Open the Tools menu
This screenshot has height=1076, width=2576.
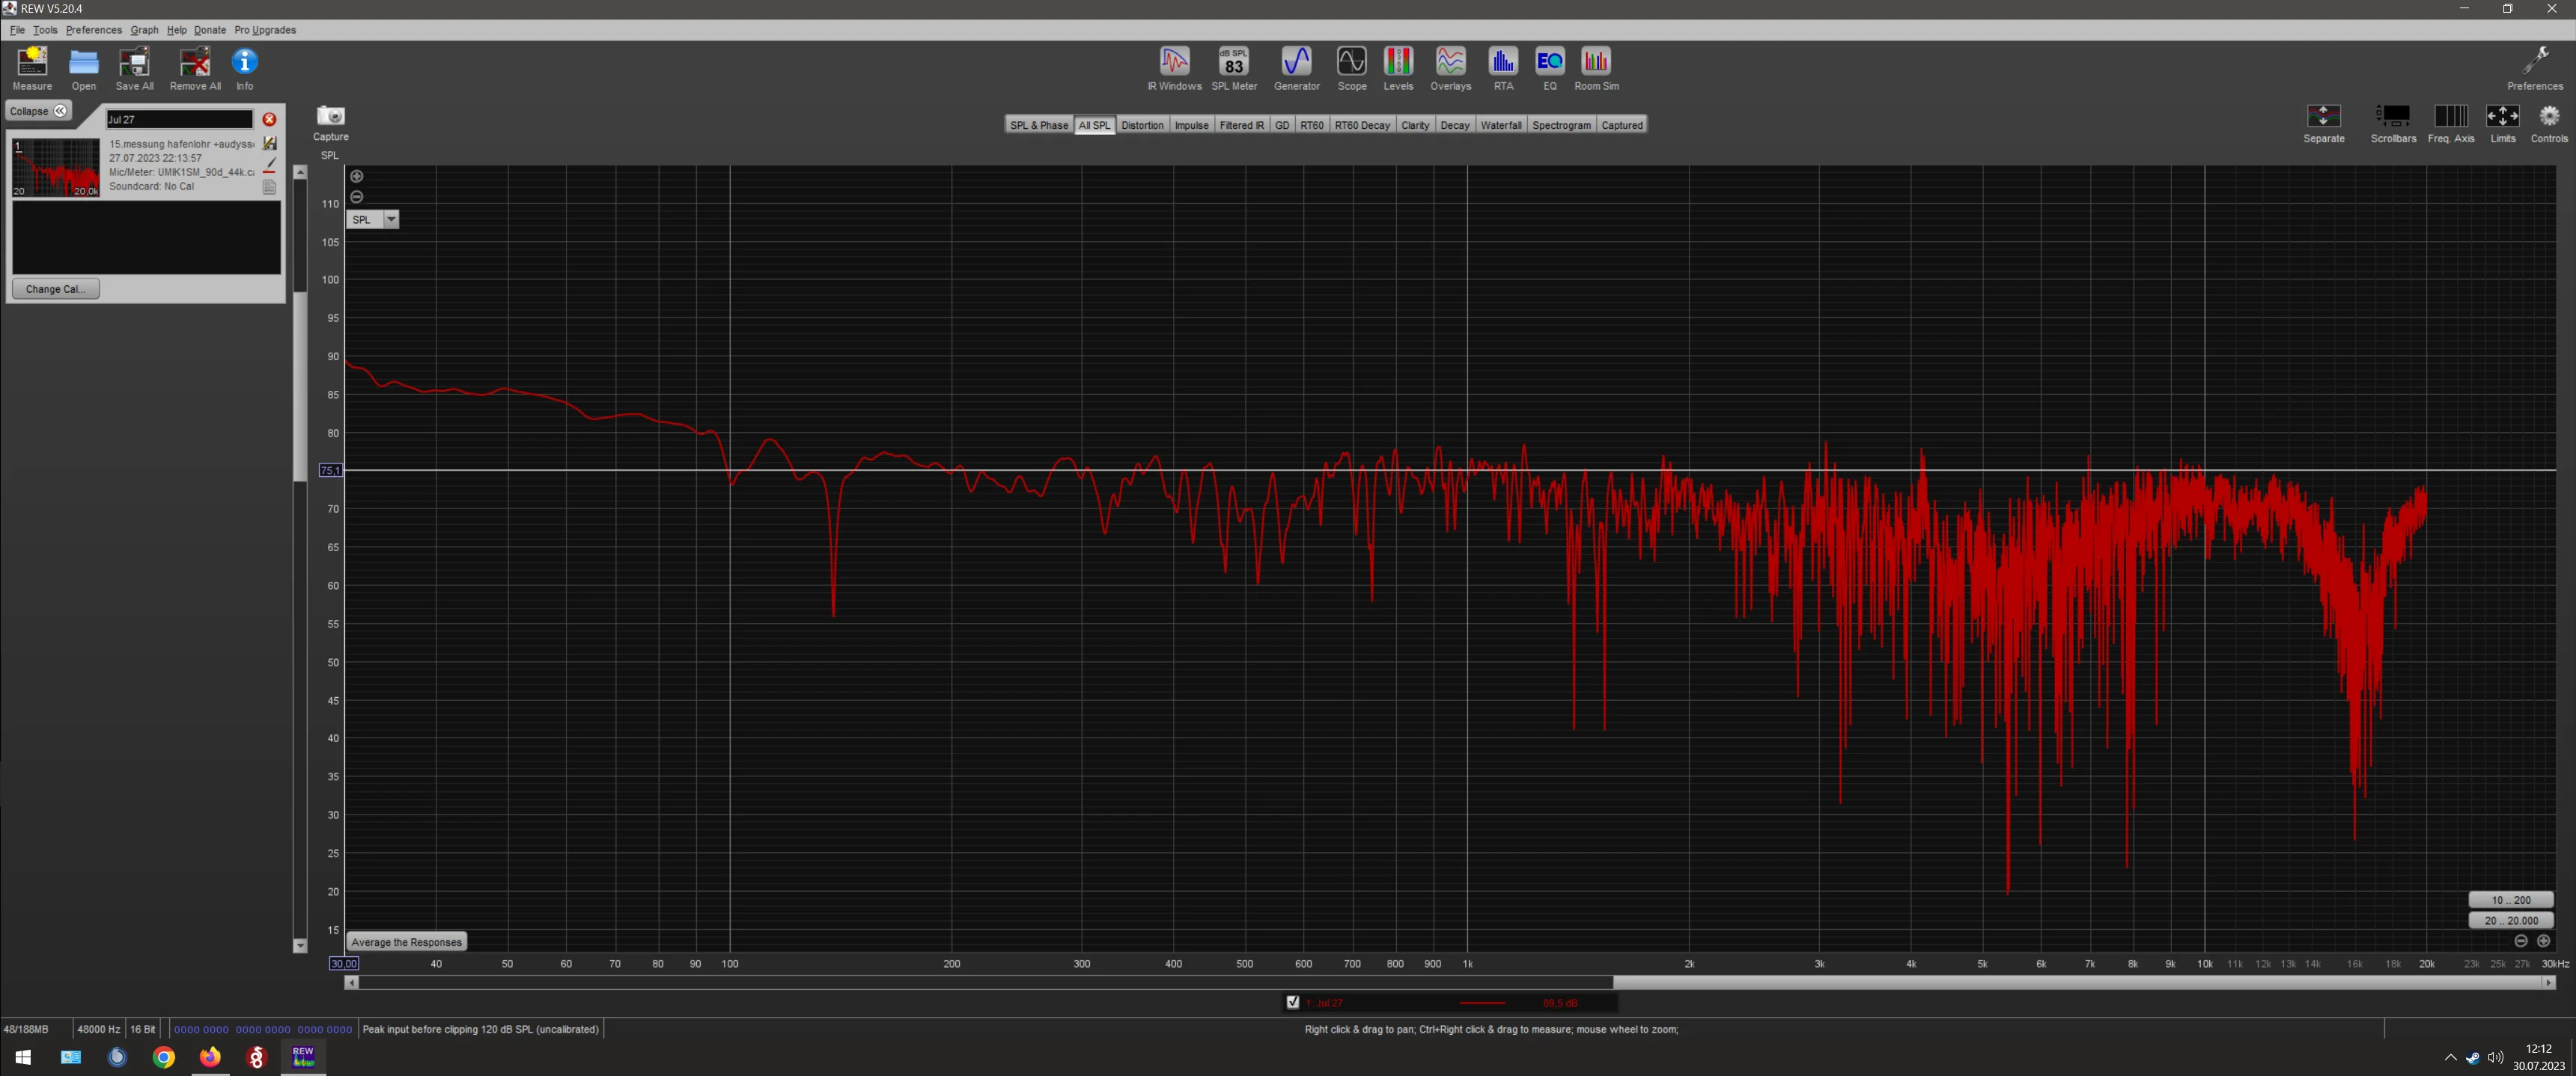pyautogui.click(x=45, y=30)
